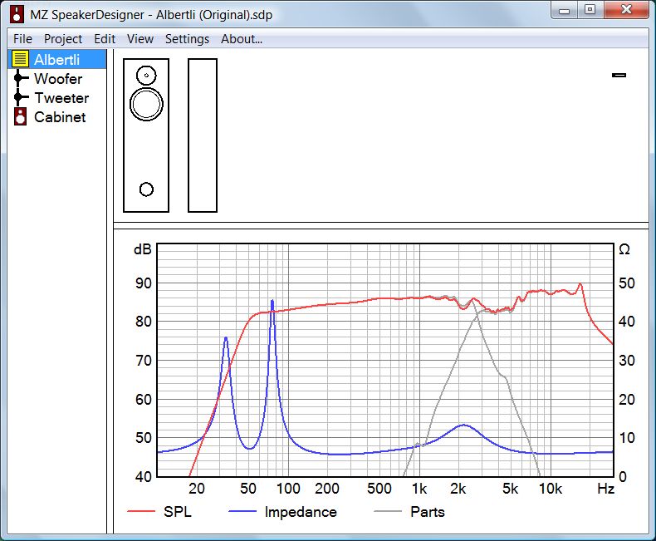656x541 pixels.
Task: Open the Settings menu
Action: pyautogui.click(x=187, y=39)
